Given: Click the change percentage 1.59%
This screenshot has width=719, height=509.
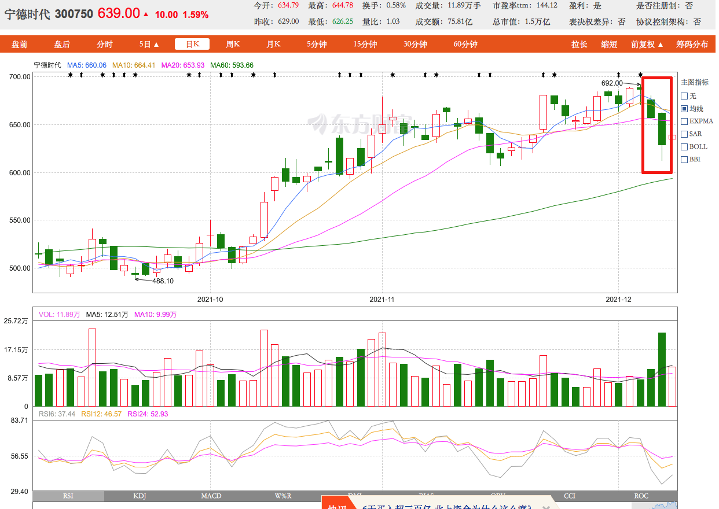Looking at the screenshot, I should click(195, 14).
